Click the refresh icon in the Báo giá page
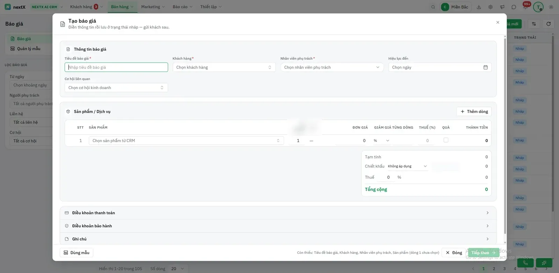This screenshot has width=559, height=273. [x=549, y=24]
